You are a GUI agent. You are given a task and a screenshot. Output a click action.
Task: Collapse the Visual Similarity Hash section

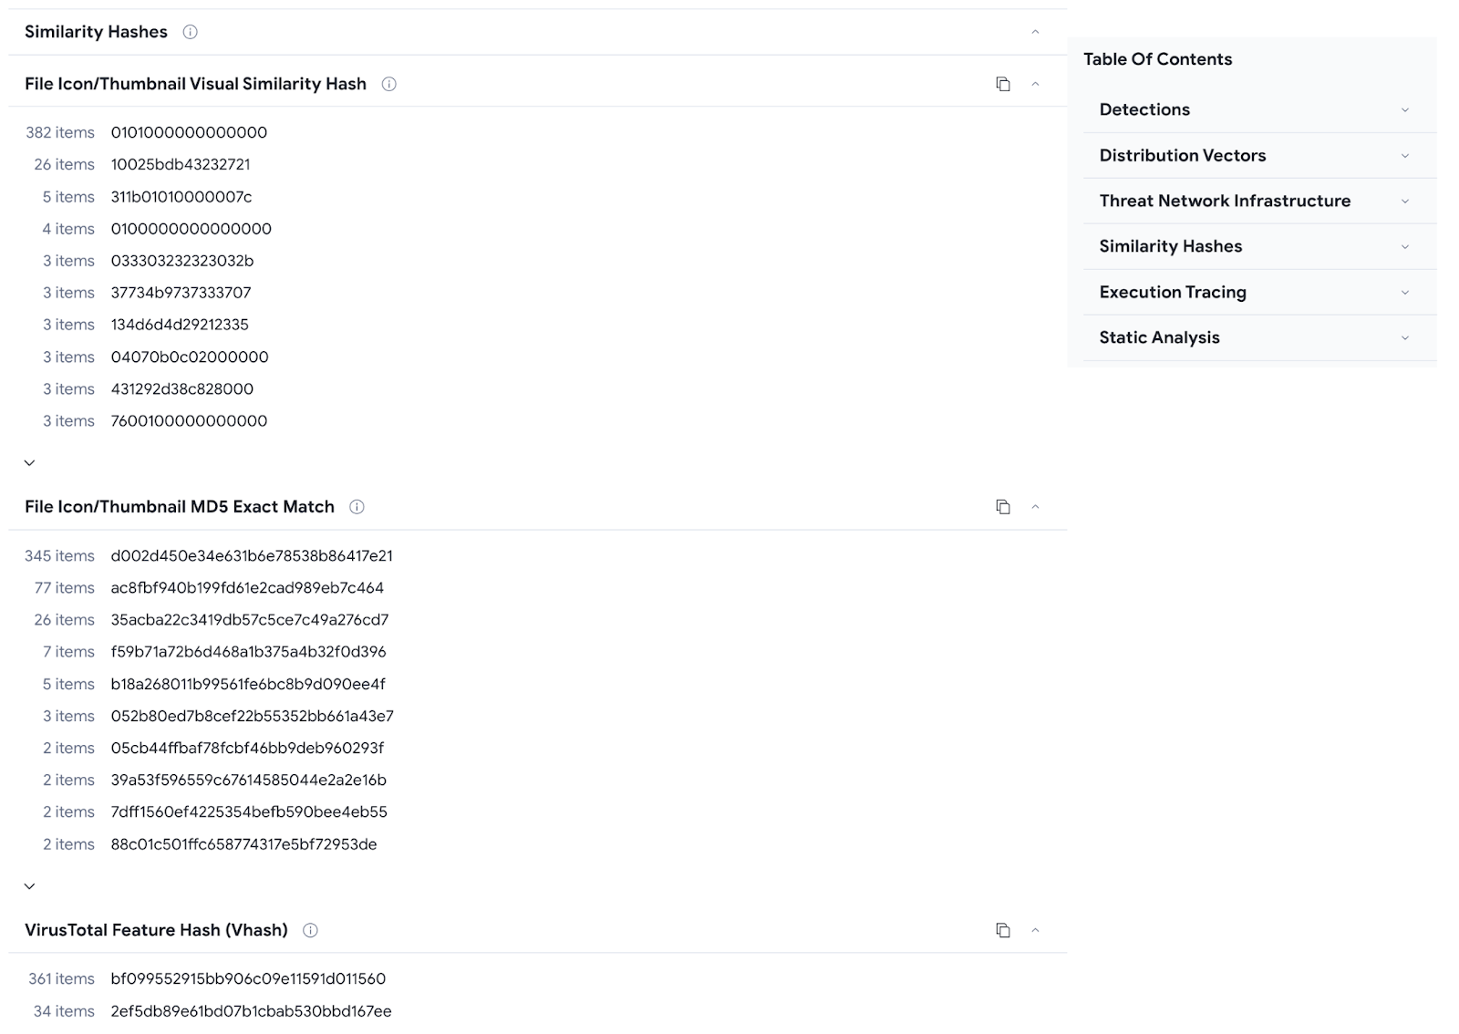1035,84
